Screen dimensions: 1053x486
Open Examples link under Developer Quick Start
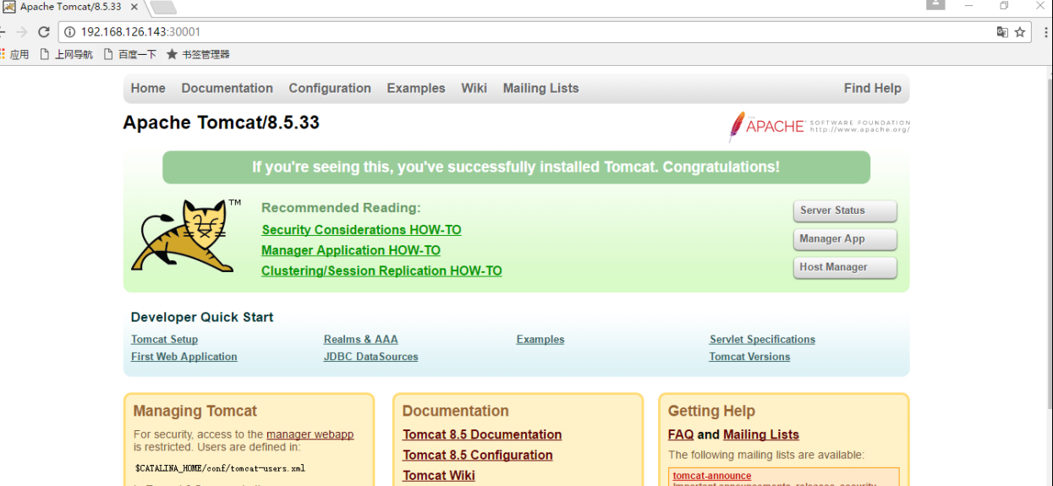(x=540, y=339)
